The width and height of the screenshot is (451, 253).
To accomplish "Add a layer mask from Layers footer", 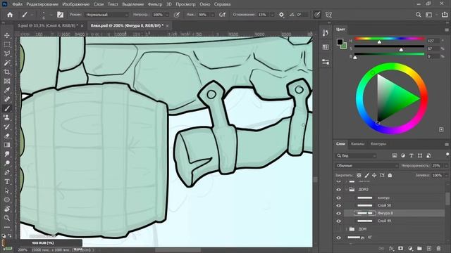I will point(400,248).
